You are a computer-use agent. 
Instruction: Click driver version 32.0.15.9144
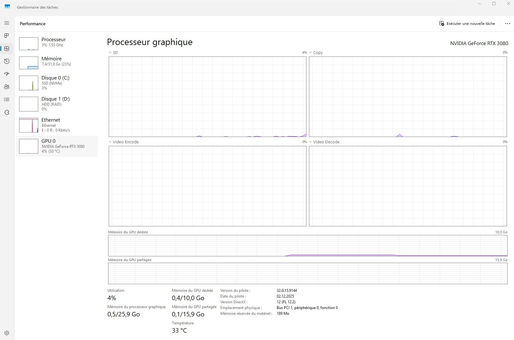pyautogui.click(x=287, y=291)
